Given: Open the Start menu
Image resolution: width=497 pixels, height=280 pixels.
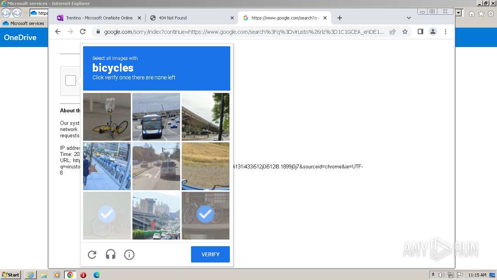Looking at the screenshot, I should click(x=11, y=275).
